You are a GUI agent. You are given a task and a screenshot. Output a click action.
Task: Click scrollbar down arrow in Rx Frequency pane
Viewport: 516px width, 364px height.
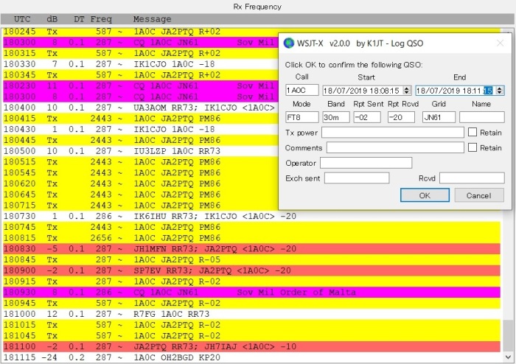coord(508,357)
